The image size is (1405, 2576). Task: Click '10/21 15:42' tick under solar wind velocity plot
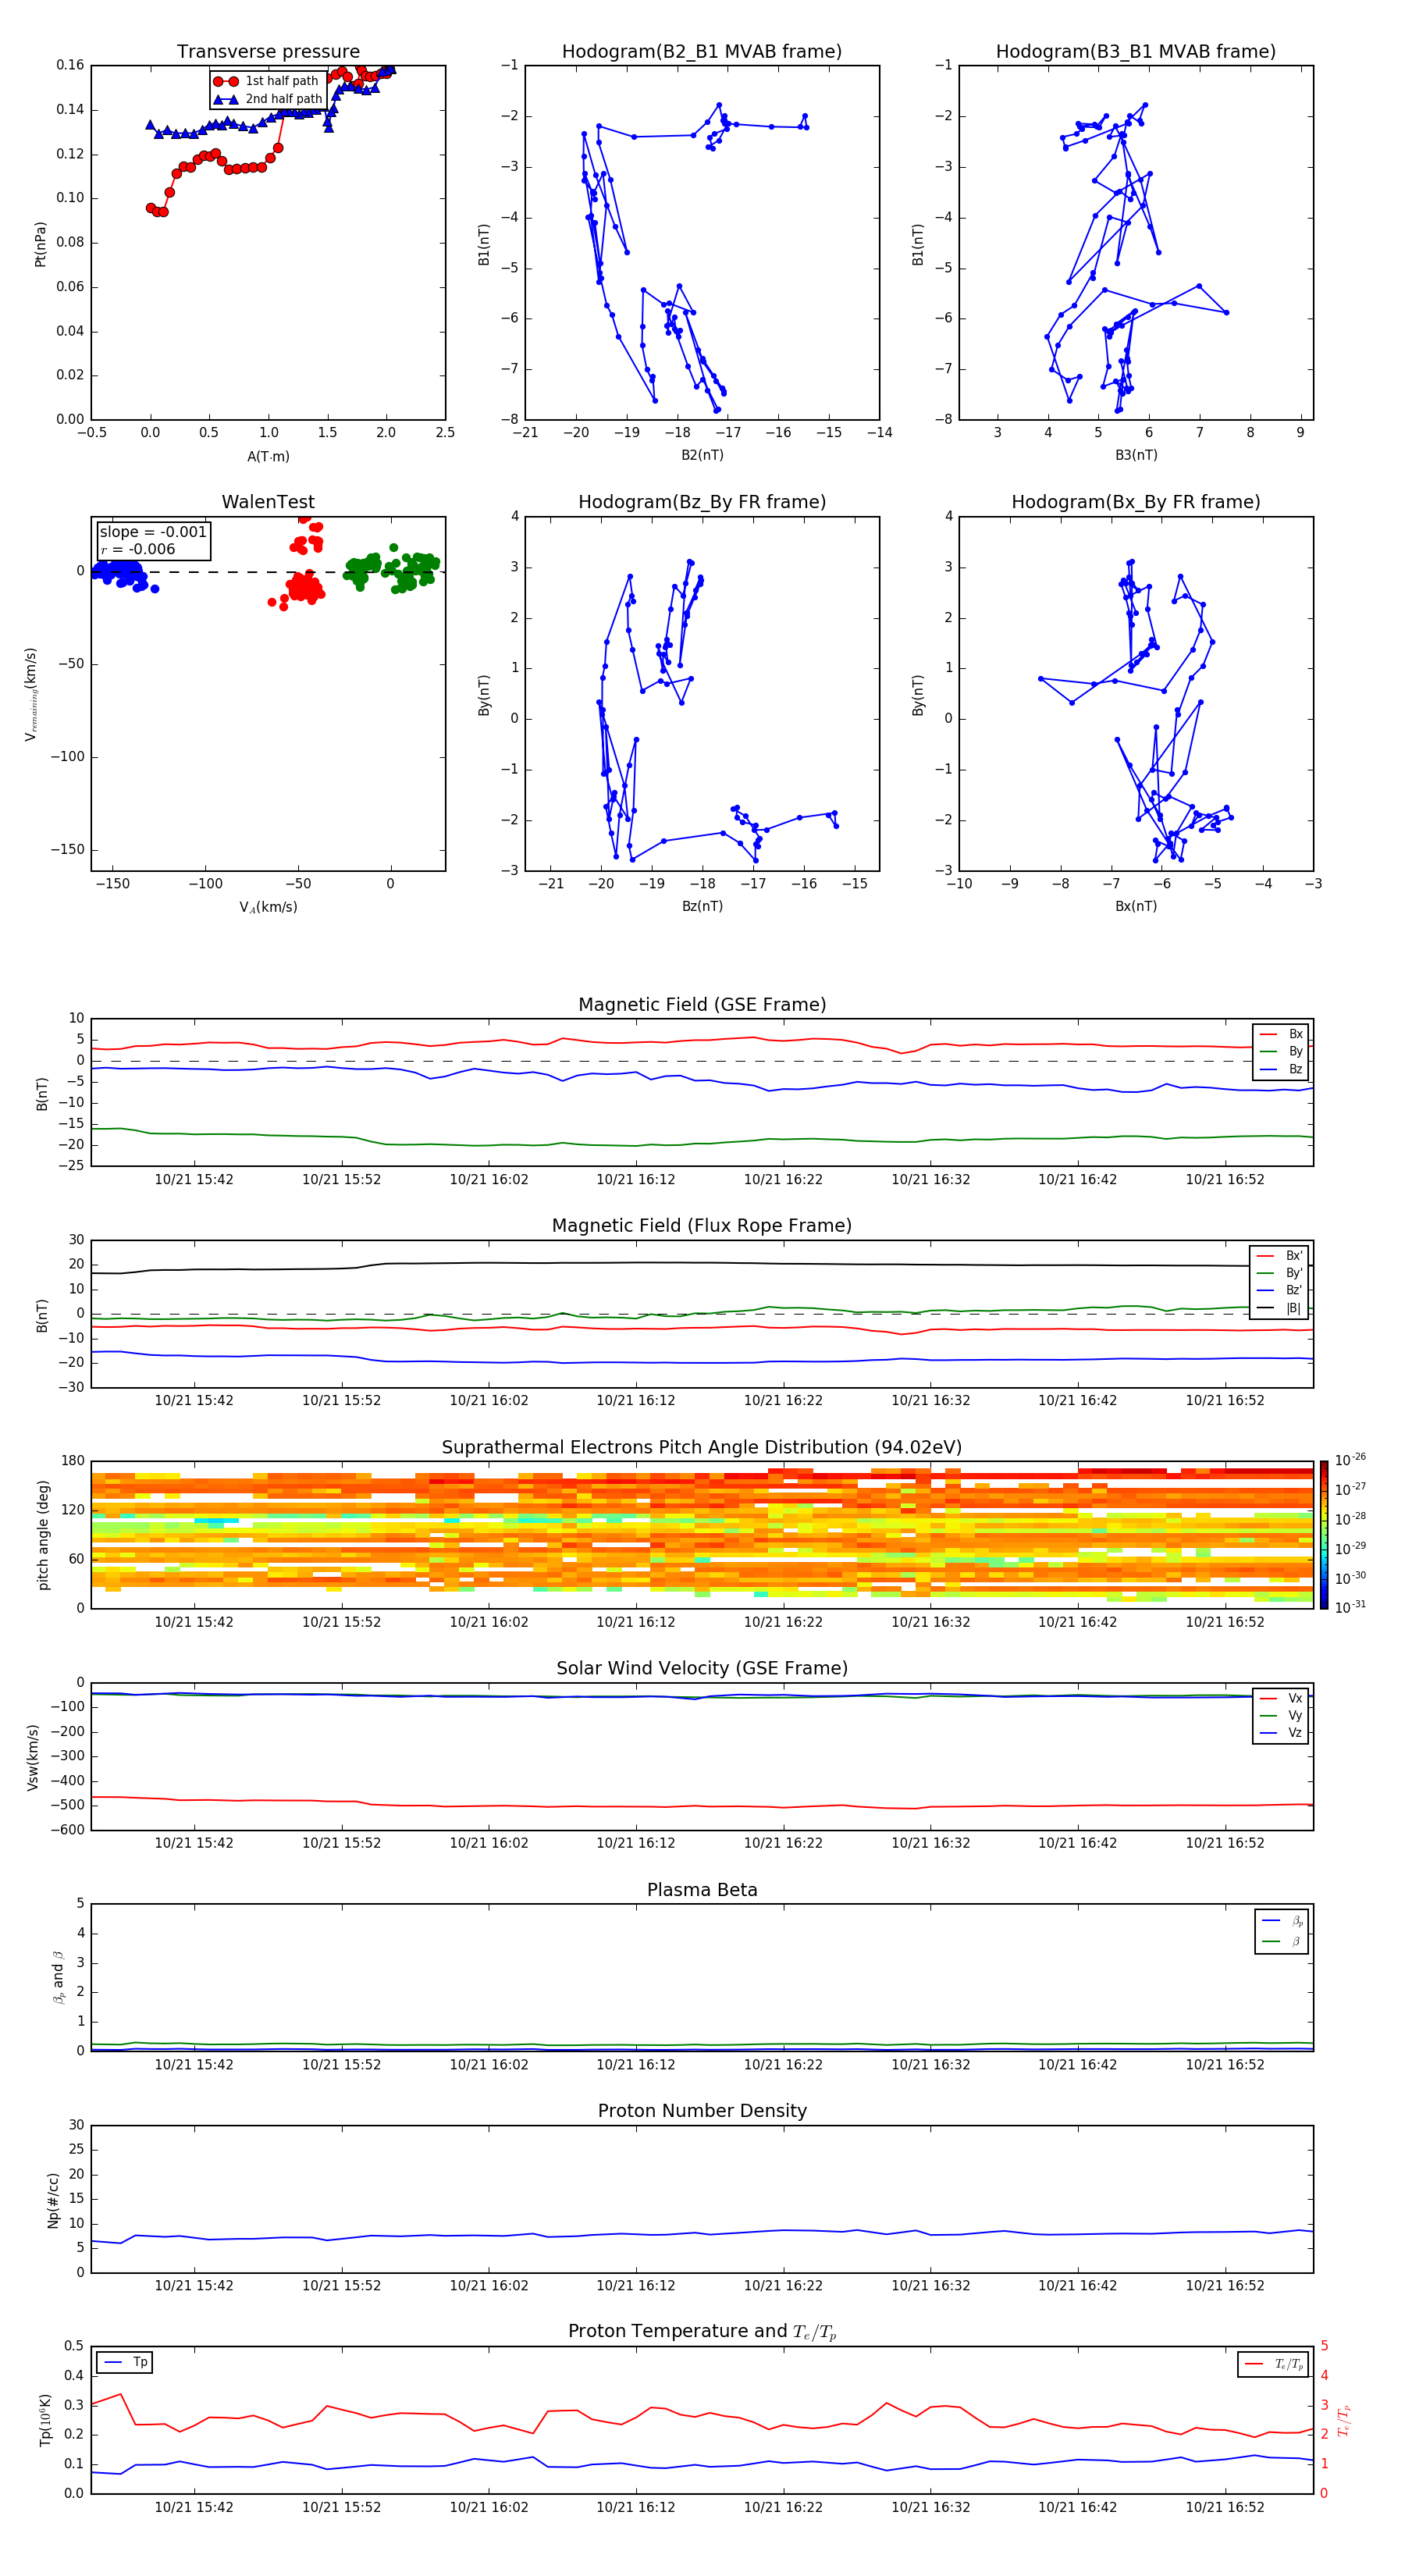tap(194, 1844)
